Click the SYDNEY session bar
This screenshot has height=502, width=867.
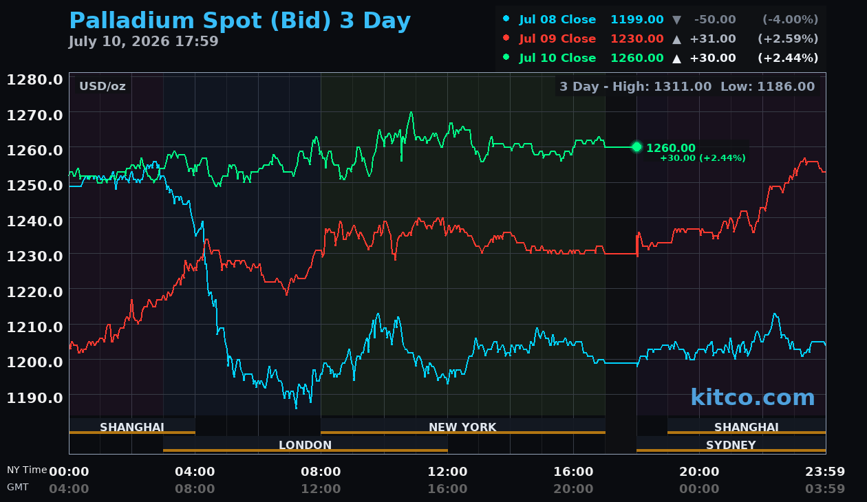(x=731, y=444)
